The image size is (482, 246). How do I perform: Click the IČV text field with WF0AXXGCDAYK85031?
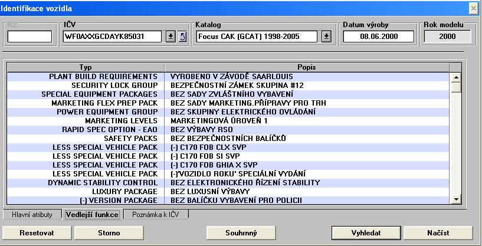coord(112,37)
